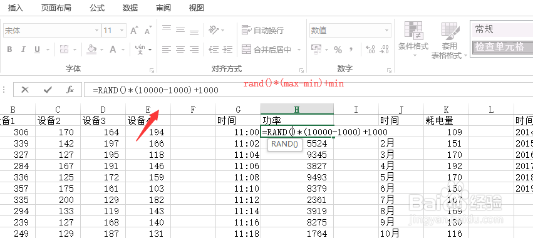Viewport: 533px width, 238px height.
Task: Click the accounting number format icon
Action: tap(316, 49)
